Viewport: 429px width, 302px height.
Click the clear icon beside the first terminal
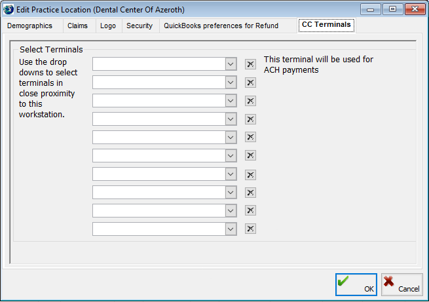tap(250, 64)
